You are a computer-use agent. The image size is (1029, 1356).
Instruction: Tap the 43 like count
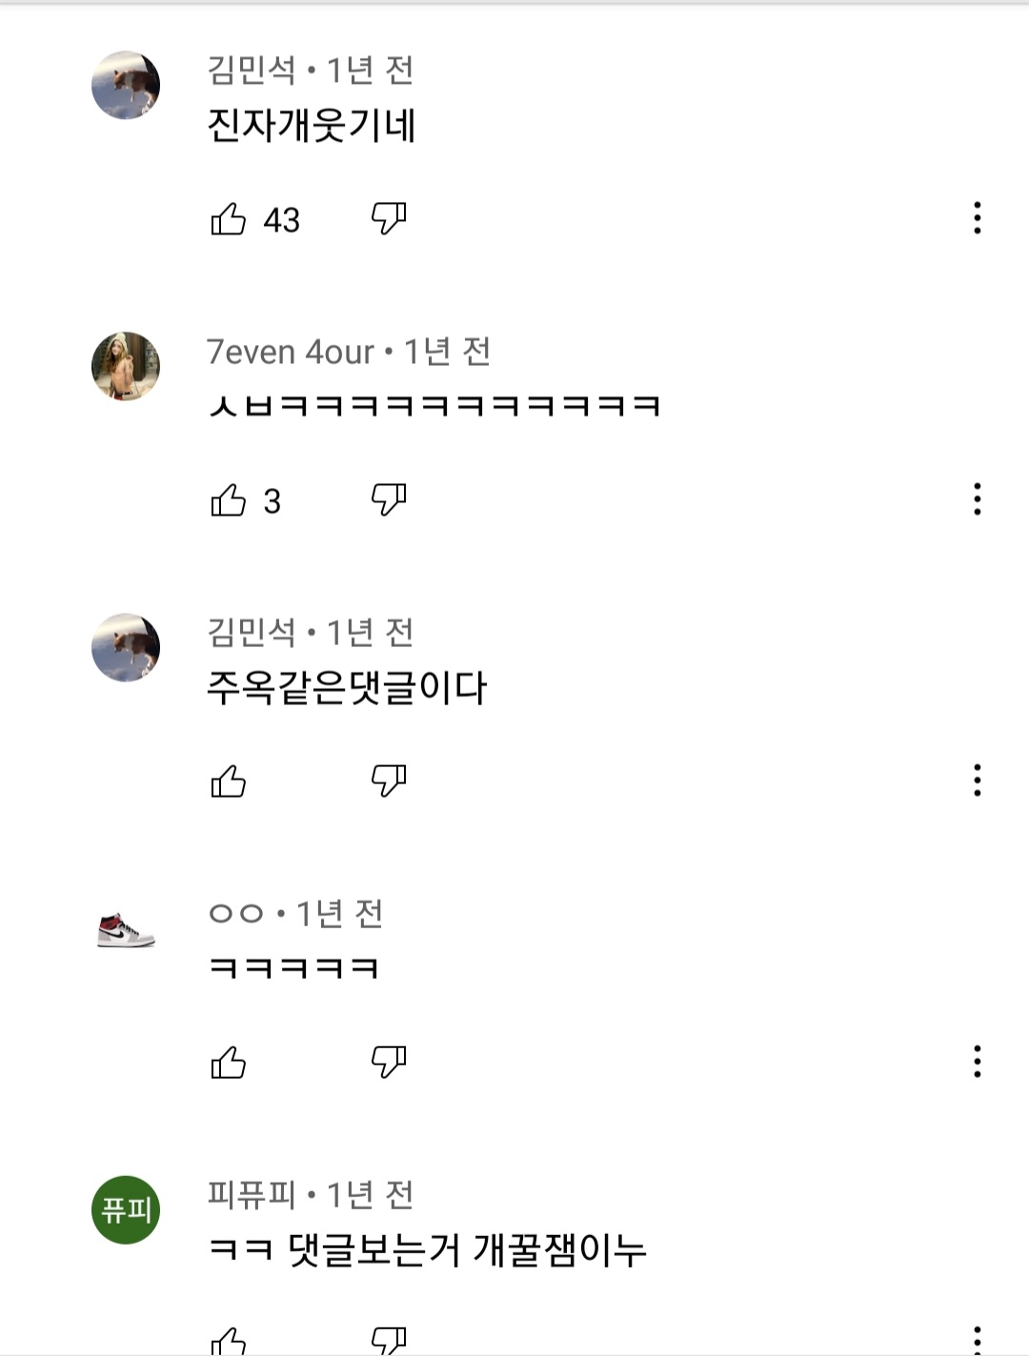[x=282, y=221]
